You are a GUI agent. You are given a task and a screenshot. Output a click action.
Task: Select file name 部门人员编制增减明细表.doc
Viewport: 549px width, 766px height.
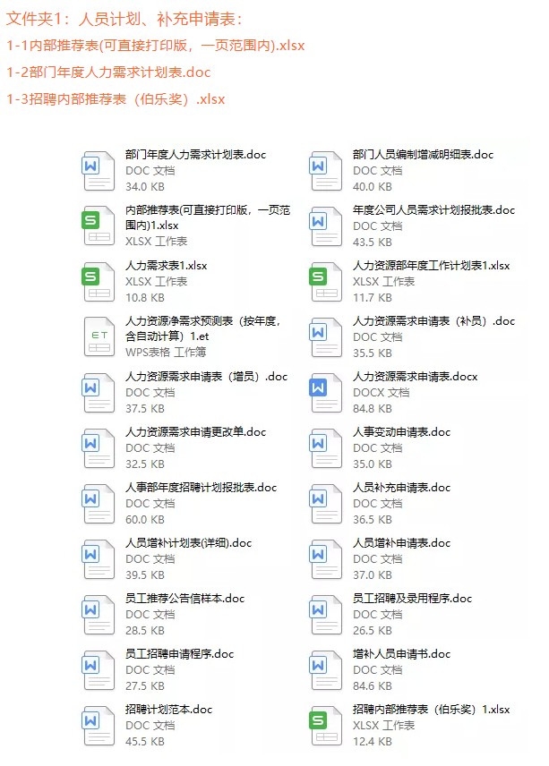point(424,155)
